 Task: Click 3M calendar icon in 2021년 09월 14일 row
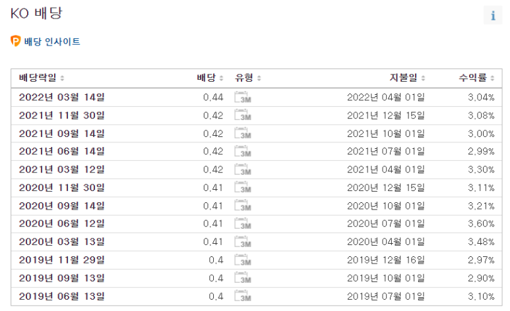[243, 134]
